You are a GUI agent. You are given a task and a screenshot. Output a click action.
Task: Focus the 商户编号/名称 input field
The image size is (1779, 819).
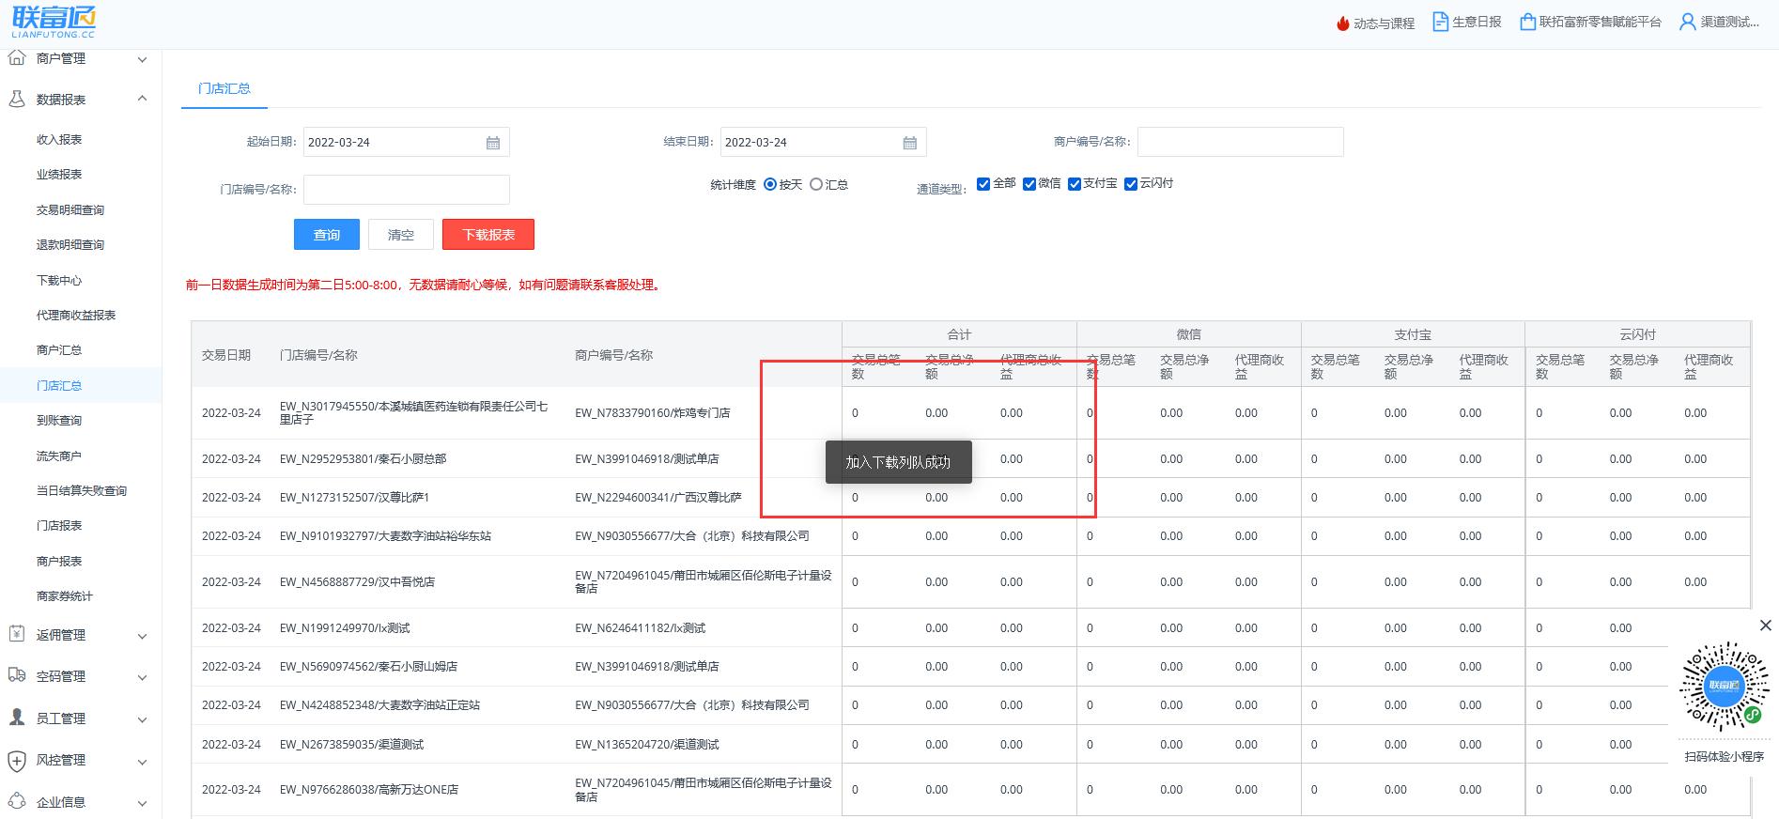pos(1240,142)
